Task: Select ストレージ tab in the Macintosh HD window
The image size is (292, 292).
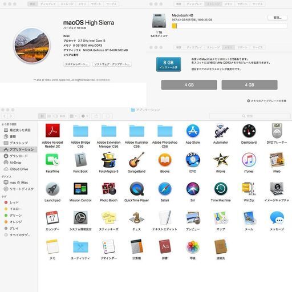Action: tap(213, 4)
